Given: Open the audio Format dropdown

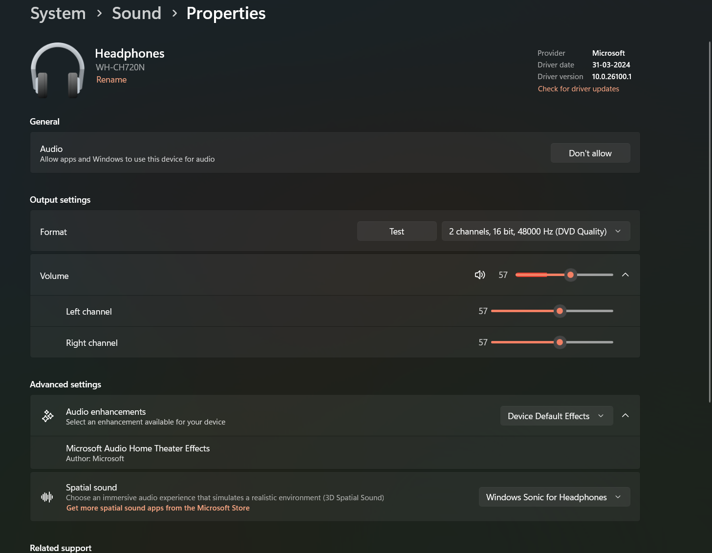Looking at the screenshot, I should 536,231.
